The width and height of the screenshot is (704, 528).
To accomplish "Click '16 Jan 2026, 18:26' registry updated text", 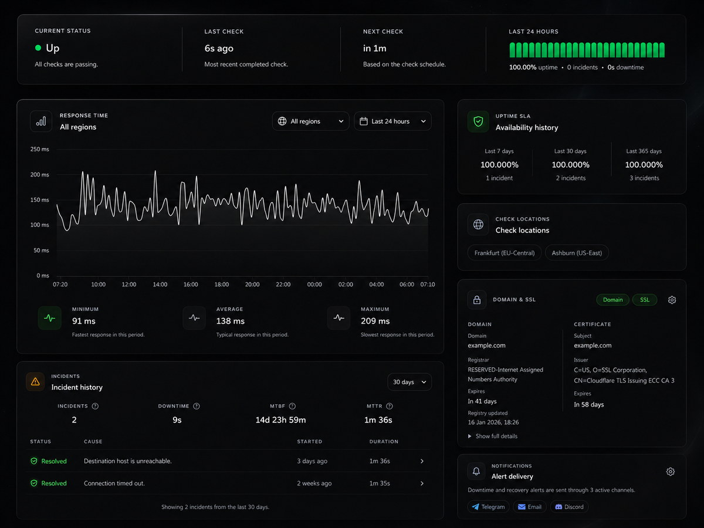I will pyautogui.click(x=493, y=422).
